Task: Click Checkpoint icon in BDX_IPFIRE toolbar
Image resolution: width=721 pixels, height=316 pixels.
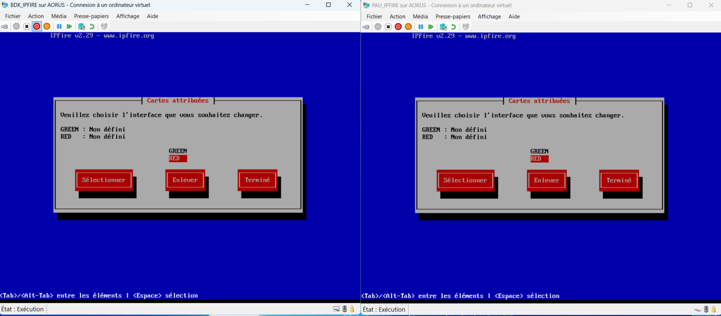Action: (x=82, y=27)
